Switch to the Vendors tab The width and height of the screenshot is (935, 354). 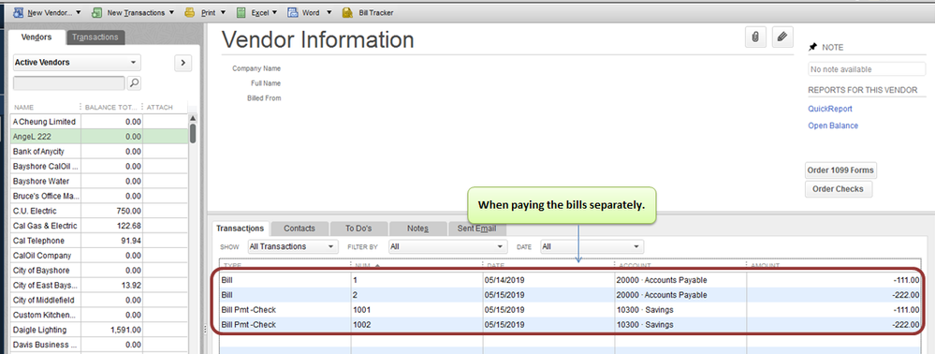[x=37, y=37]
